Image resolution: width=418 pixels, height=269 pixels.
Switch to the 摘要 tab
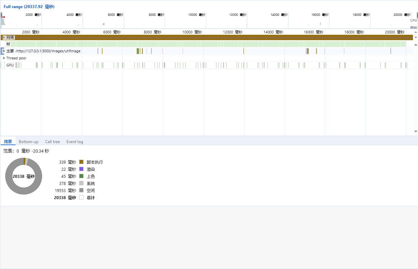click(8, 142)
